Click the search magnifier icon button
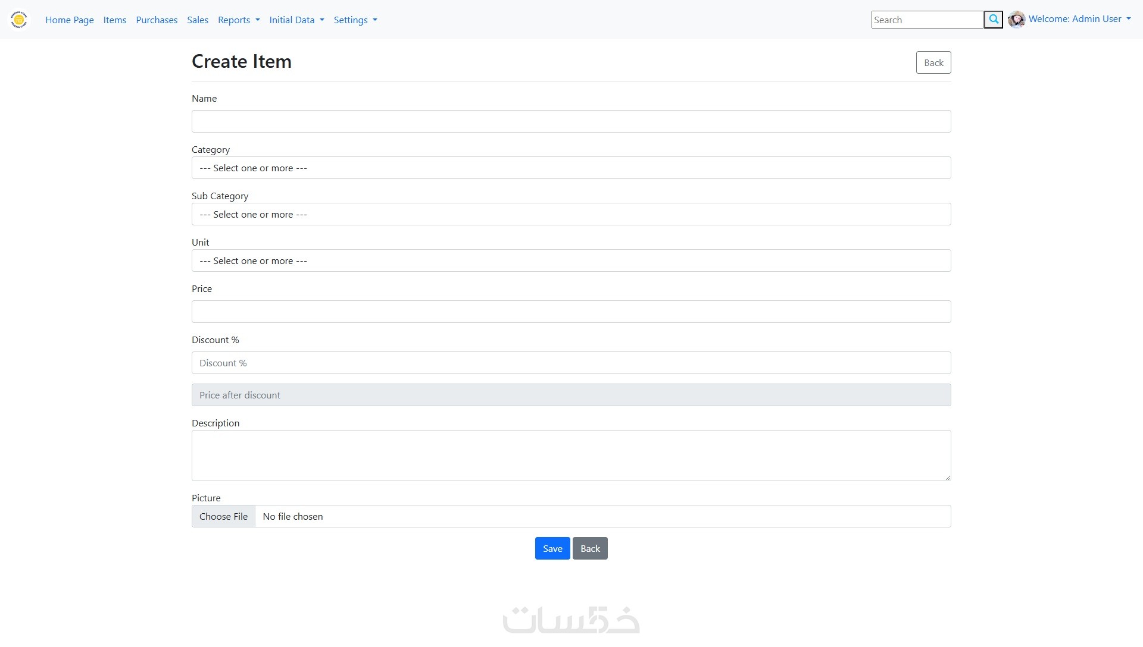Screen dimensions: 1143x647 [993, 20]
